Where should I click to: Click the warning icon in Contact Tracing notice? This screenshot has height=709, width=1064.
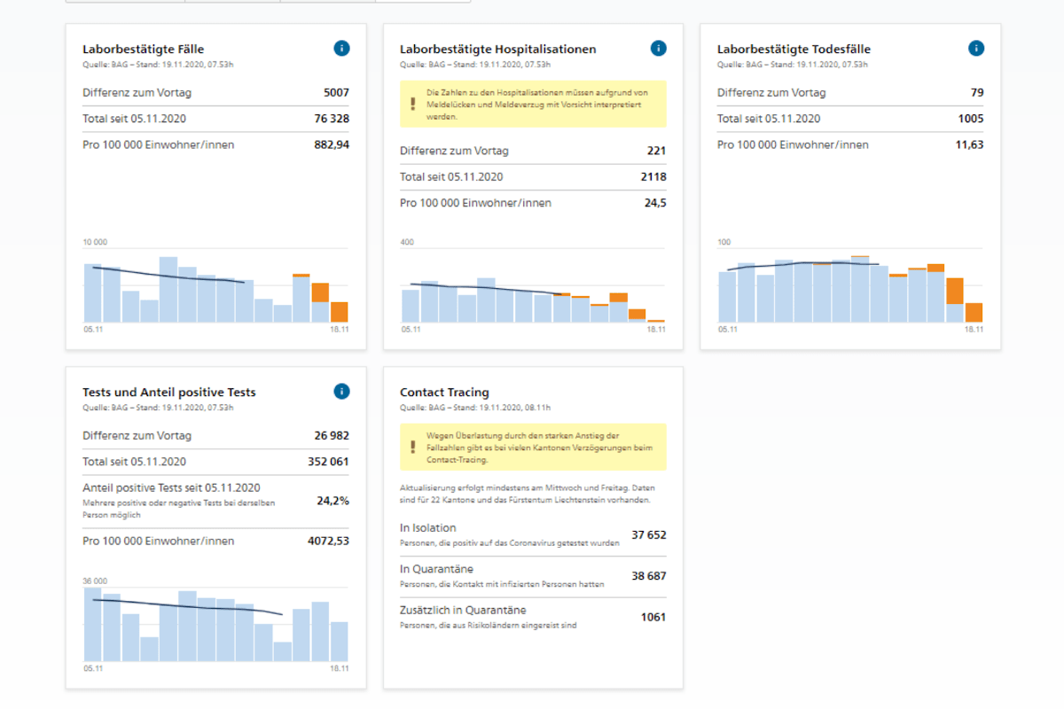pos(411,448)
